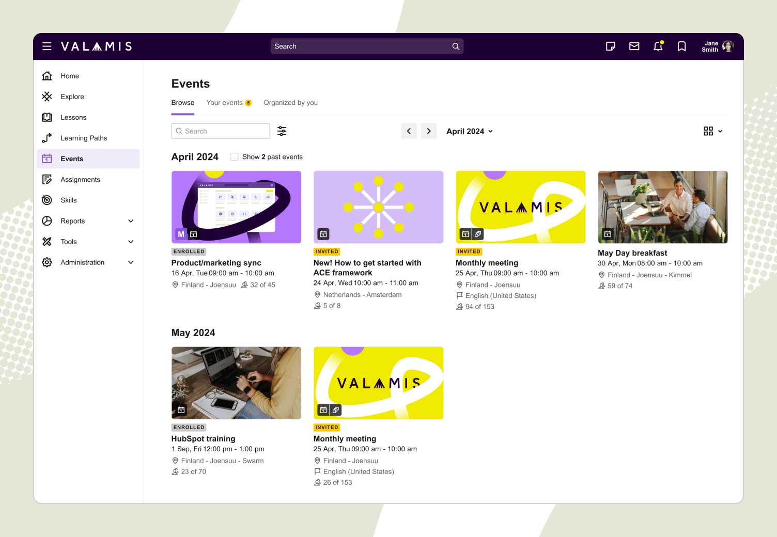Open the May Day breakfast photo thumbnail

663,207
